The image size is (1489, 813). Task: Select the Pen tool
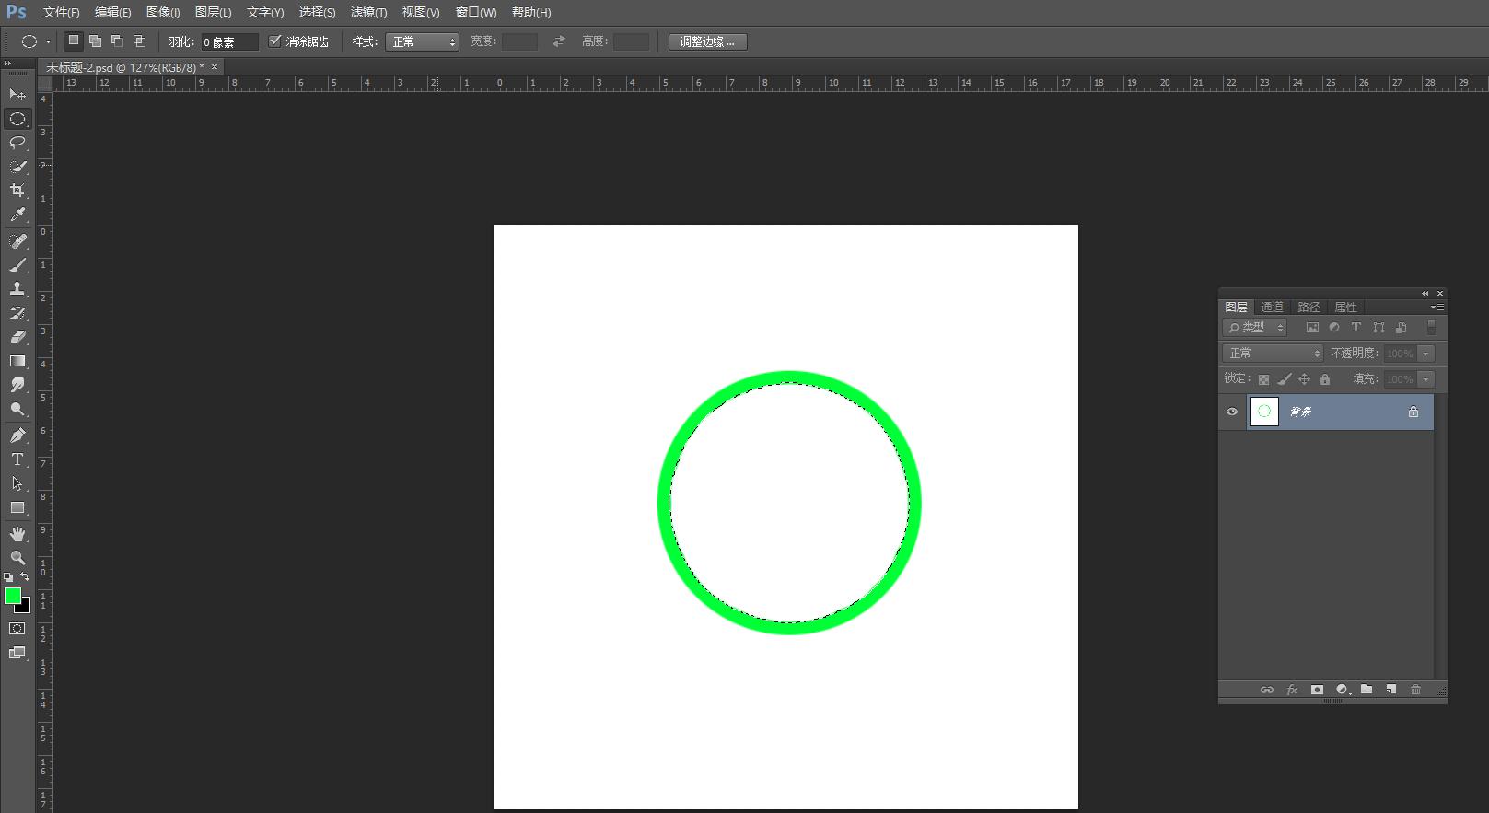[17, 436]
